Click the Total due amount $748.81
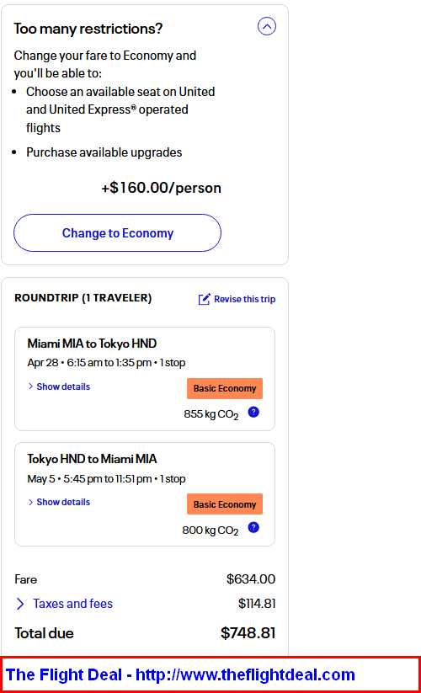Screen dimensions: 421x693 click(248, 633)
